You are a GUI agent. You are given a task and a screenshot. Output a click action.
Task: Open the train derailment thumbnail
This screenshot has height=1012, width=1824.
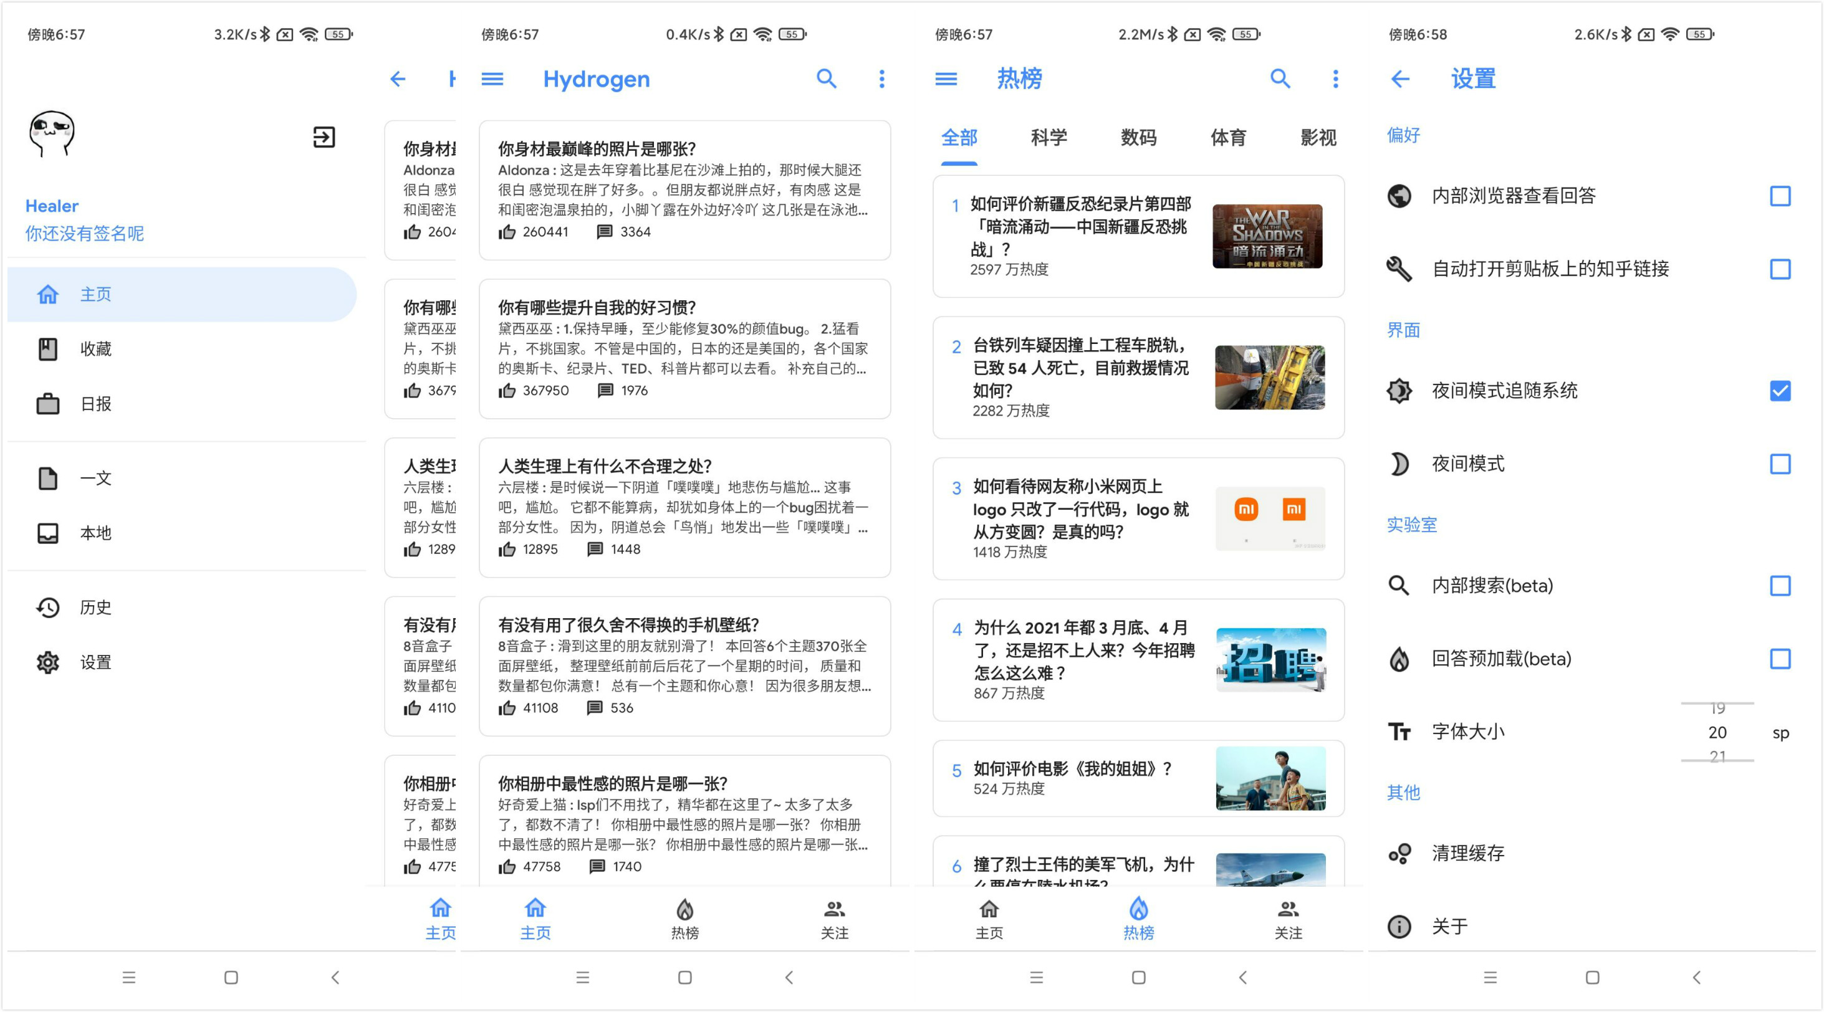tap(1270, 377)
